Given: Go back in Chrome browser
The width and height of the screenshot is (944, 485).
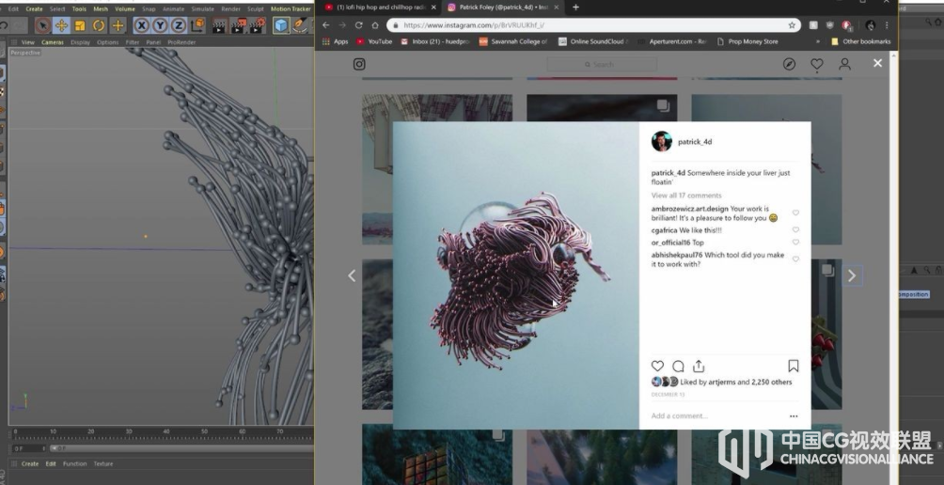Looking at the screenshot, I should pos(325,25).
